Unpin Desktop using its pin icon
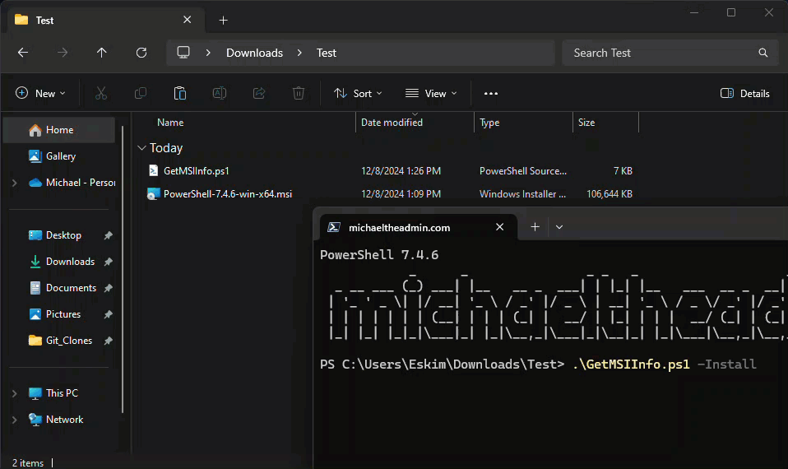The height and width of the screenshot is (469, 788). (x=108, y=235)
